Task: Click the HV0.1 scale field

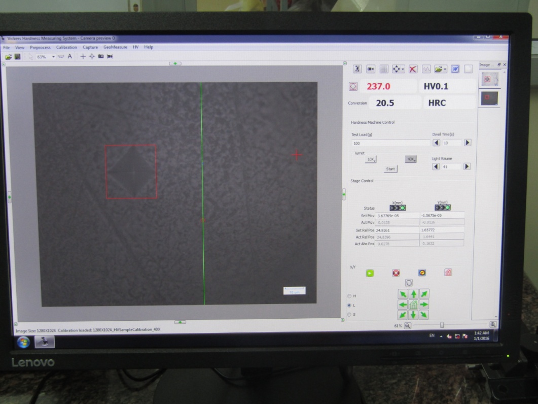Action: tap(447, 86)
